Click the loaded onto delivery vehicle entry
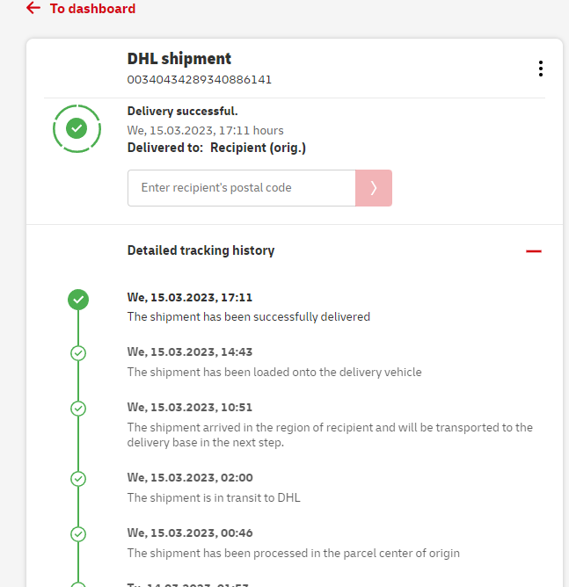 tap(274, 372)
